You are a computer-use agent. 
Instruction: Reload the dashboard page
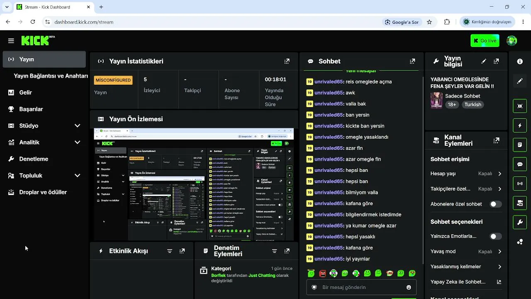tap(33, 22)
